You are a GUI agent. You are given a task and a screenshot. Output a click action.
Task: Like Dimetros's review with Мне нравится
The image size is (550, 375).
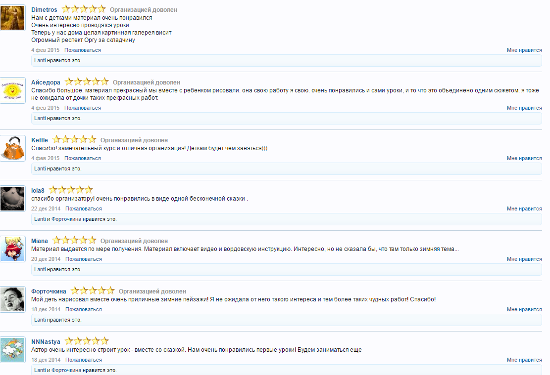[524, 50]
